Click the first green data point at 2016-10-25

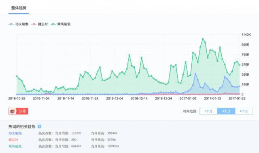pos(17,76)
